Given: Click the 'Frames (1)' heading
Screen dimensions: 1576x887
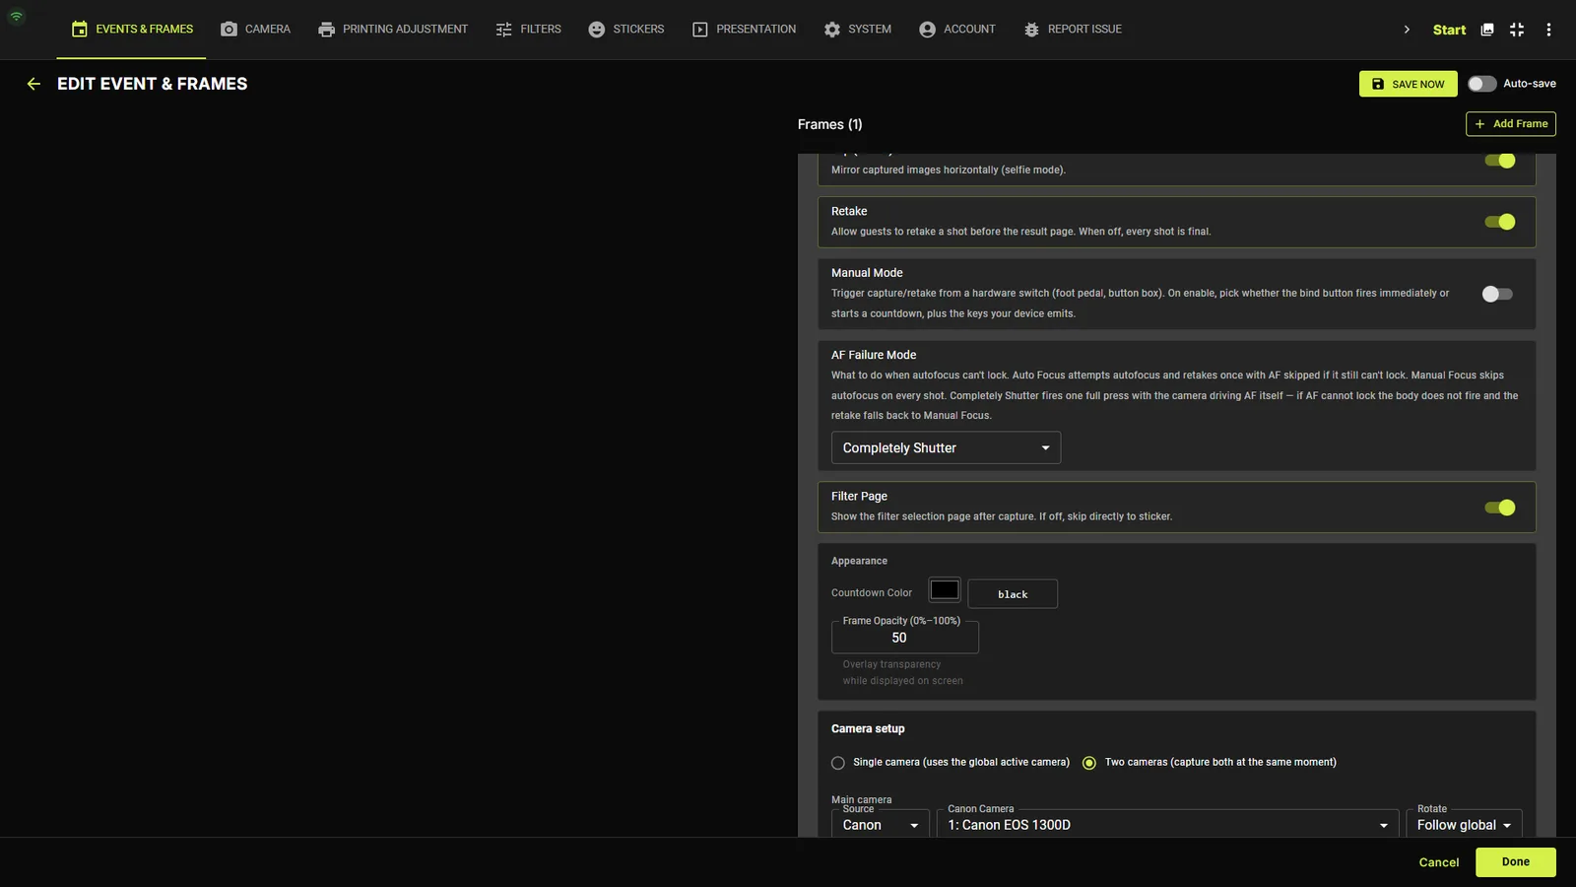Looking at the screenshot, I should click(829, 124).
